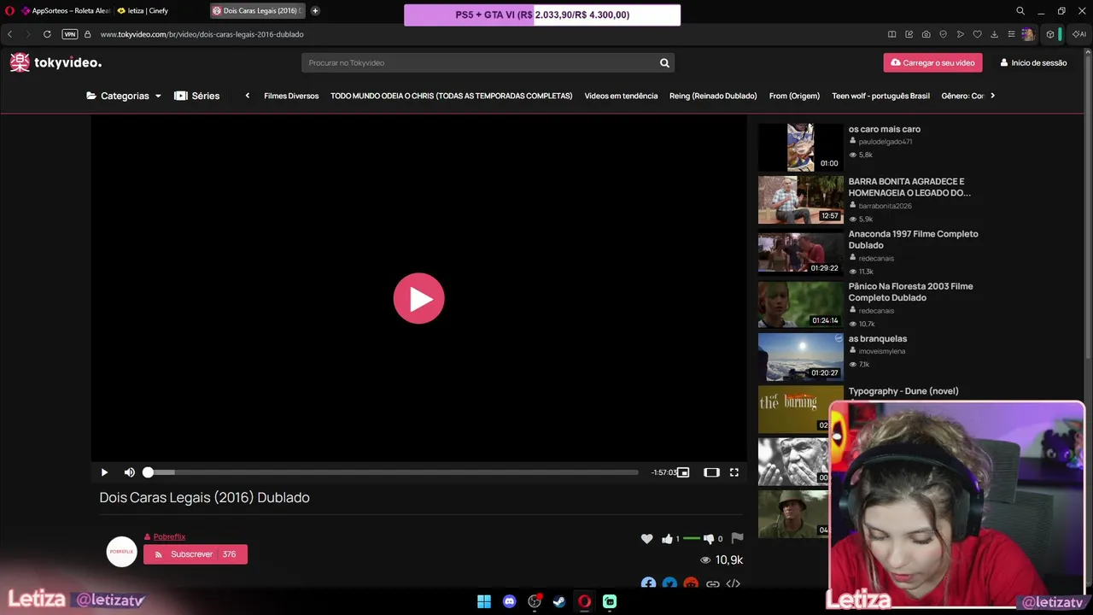Click the address bar URL
Viewport: 1093px width, 615px height.
pos(202,34)
